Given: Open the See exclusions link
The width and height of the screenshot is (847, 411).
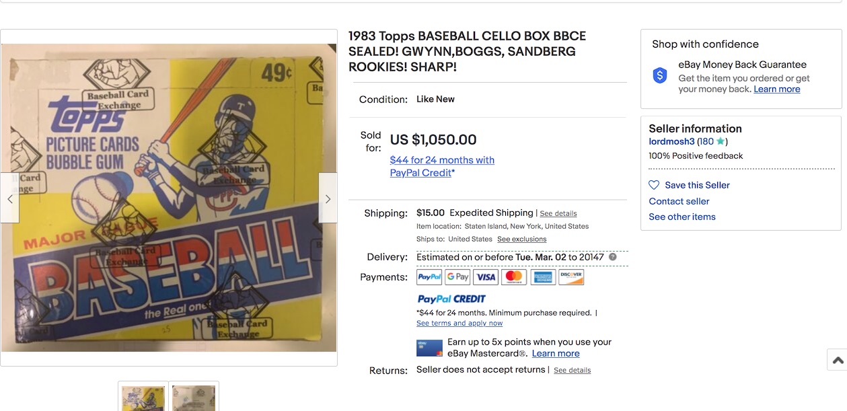Looking at the screenshot, I should 521,239.
